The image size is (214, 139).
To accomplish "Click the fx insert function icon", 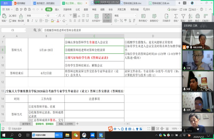I will (x=40, y=30).
